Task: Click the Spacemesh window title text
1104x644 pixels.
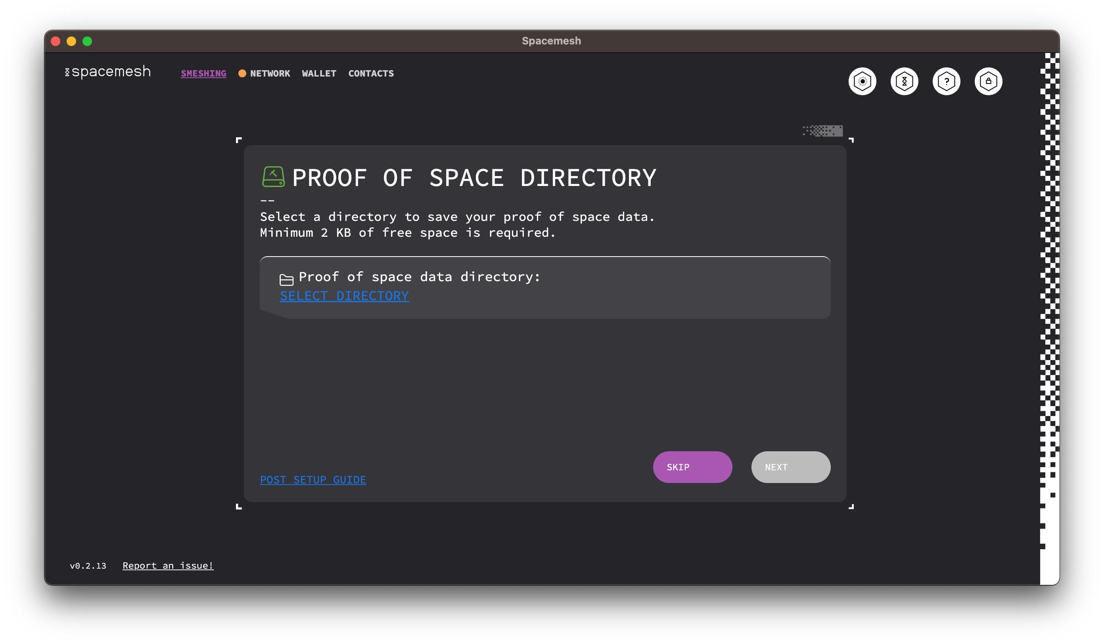Action: point(551,41)
